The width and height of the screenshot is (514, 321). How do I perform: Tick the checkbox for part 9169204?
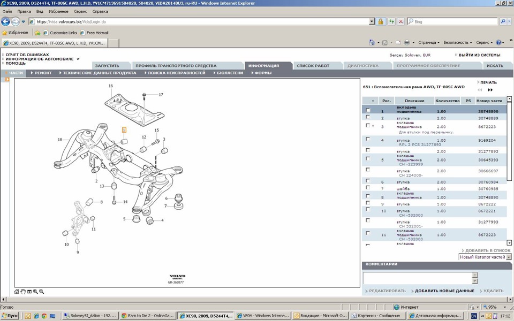(x=368, y=139)
